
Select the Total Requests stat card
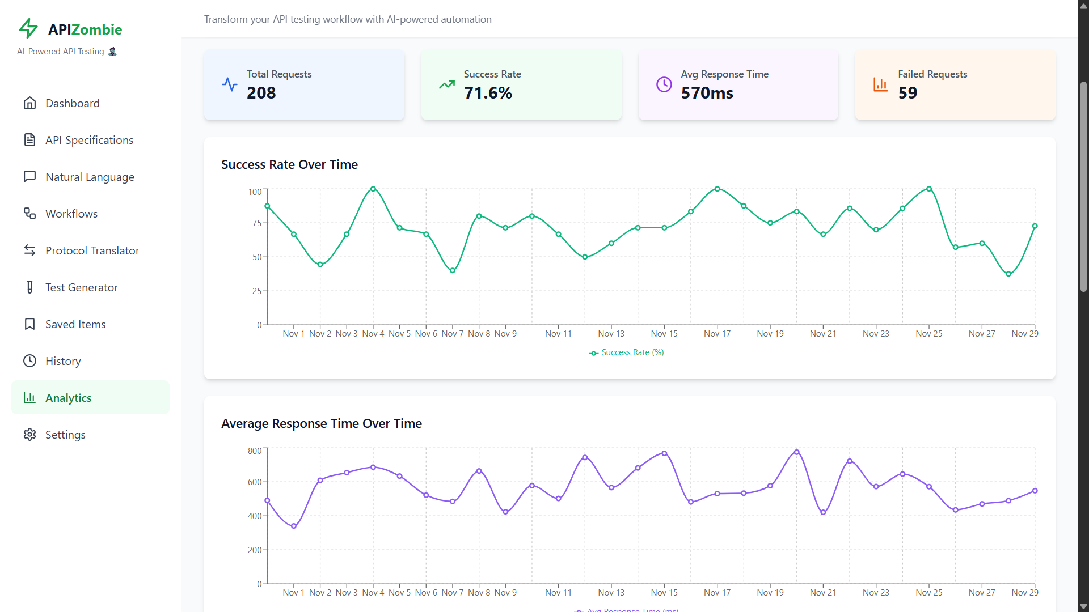[304, 85]
